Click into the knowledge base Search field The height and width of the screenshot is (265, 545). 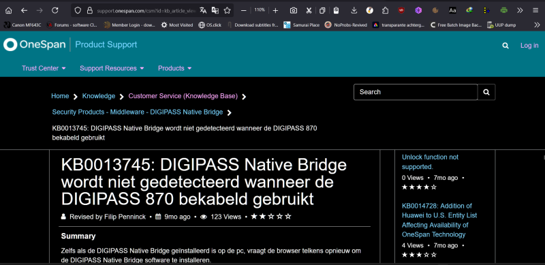[416, 92]
